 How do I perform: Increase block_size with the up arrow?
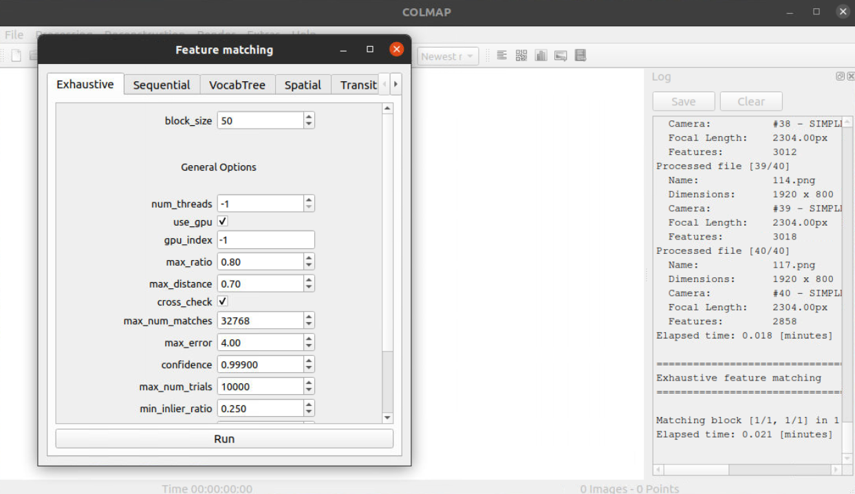[309, 117]
